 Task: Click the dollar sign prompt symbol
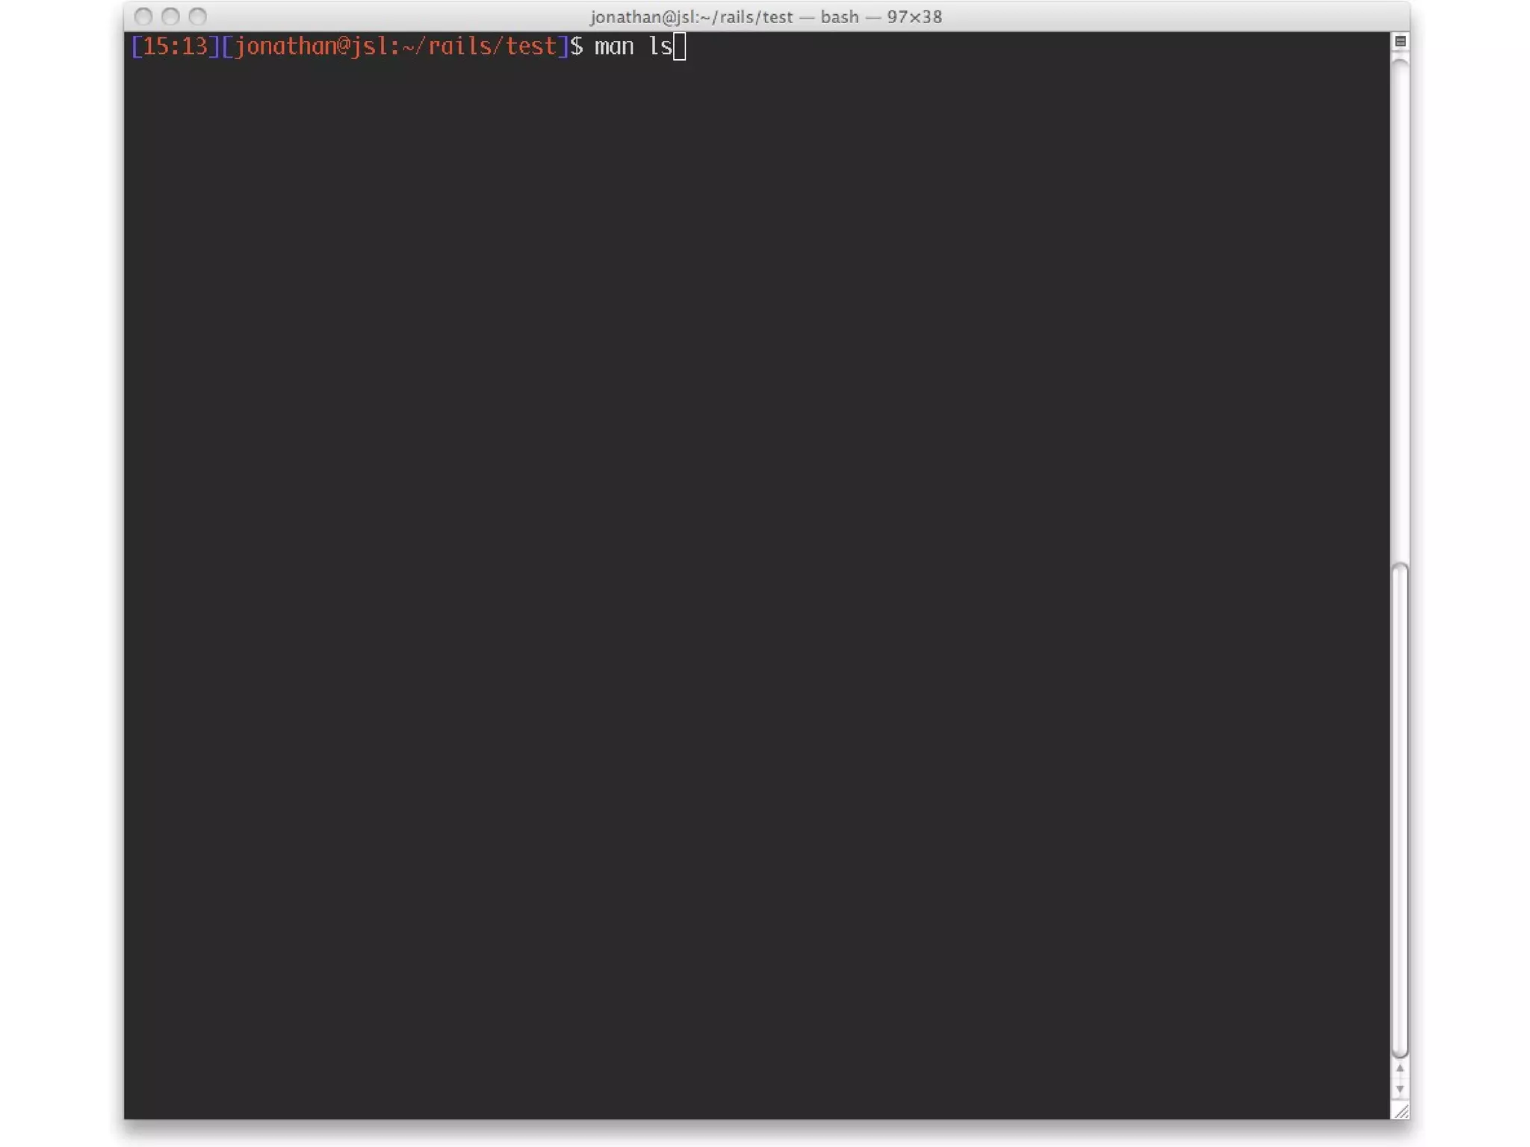(576, 47)
